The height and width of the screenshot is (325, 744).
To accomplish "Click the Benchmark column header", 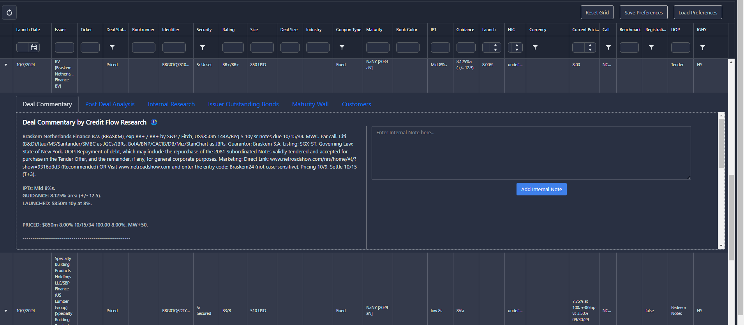I will click(630, 30).
